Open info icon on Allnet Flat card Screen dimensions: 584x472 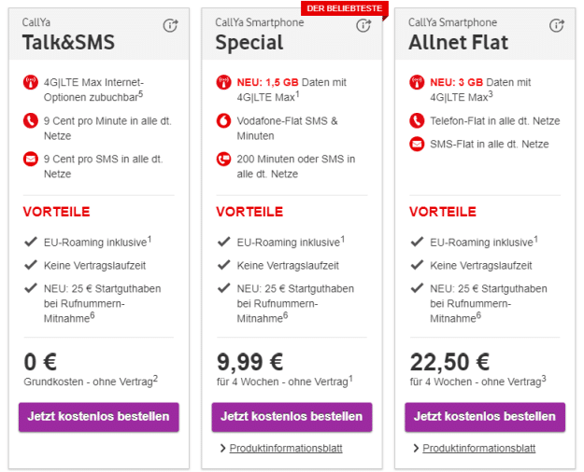[x=557, y=25]
